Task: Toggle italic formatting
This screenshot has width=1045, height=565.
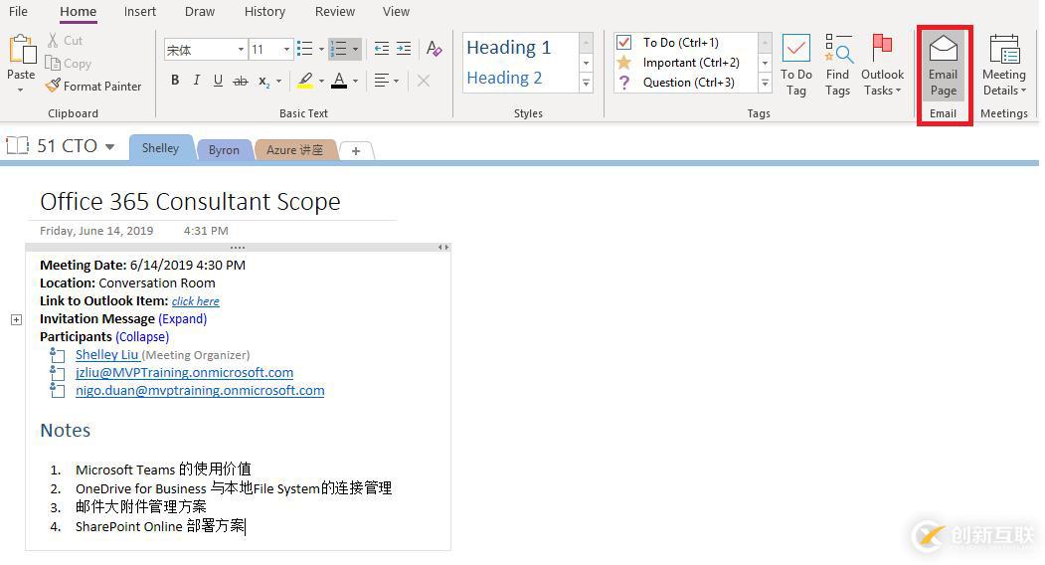Action: tap(196, 81)
